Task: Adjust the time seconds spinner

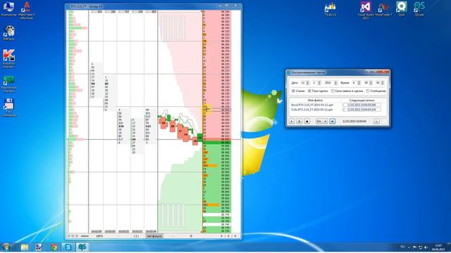Action: point(383,83)
